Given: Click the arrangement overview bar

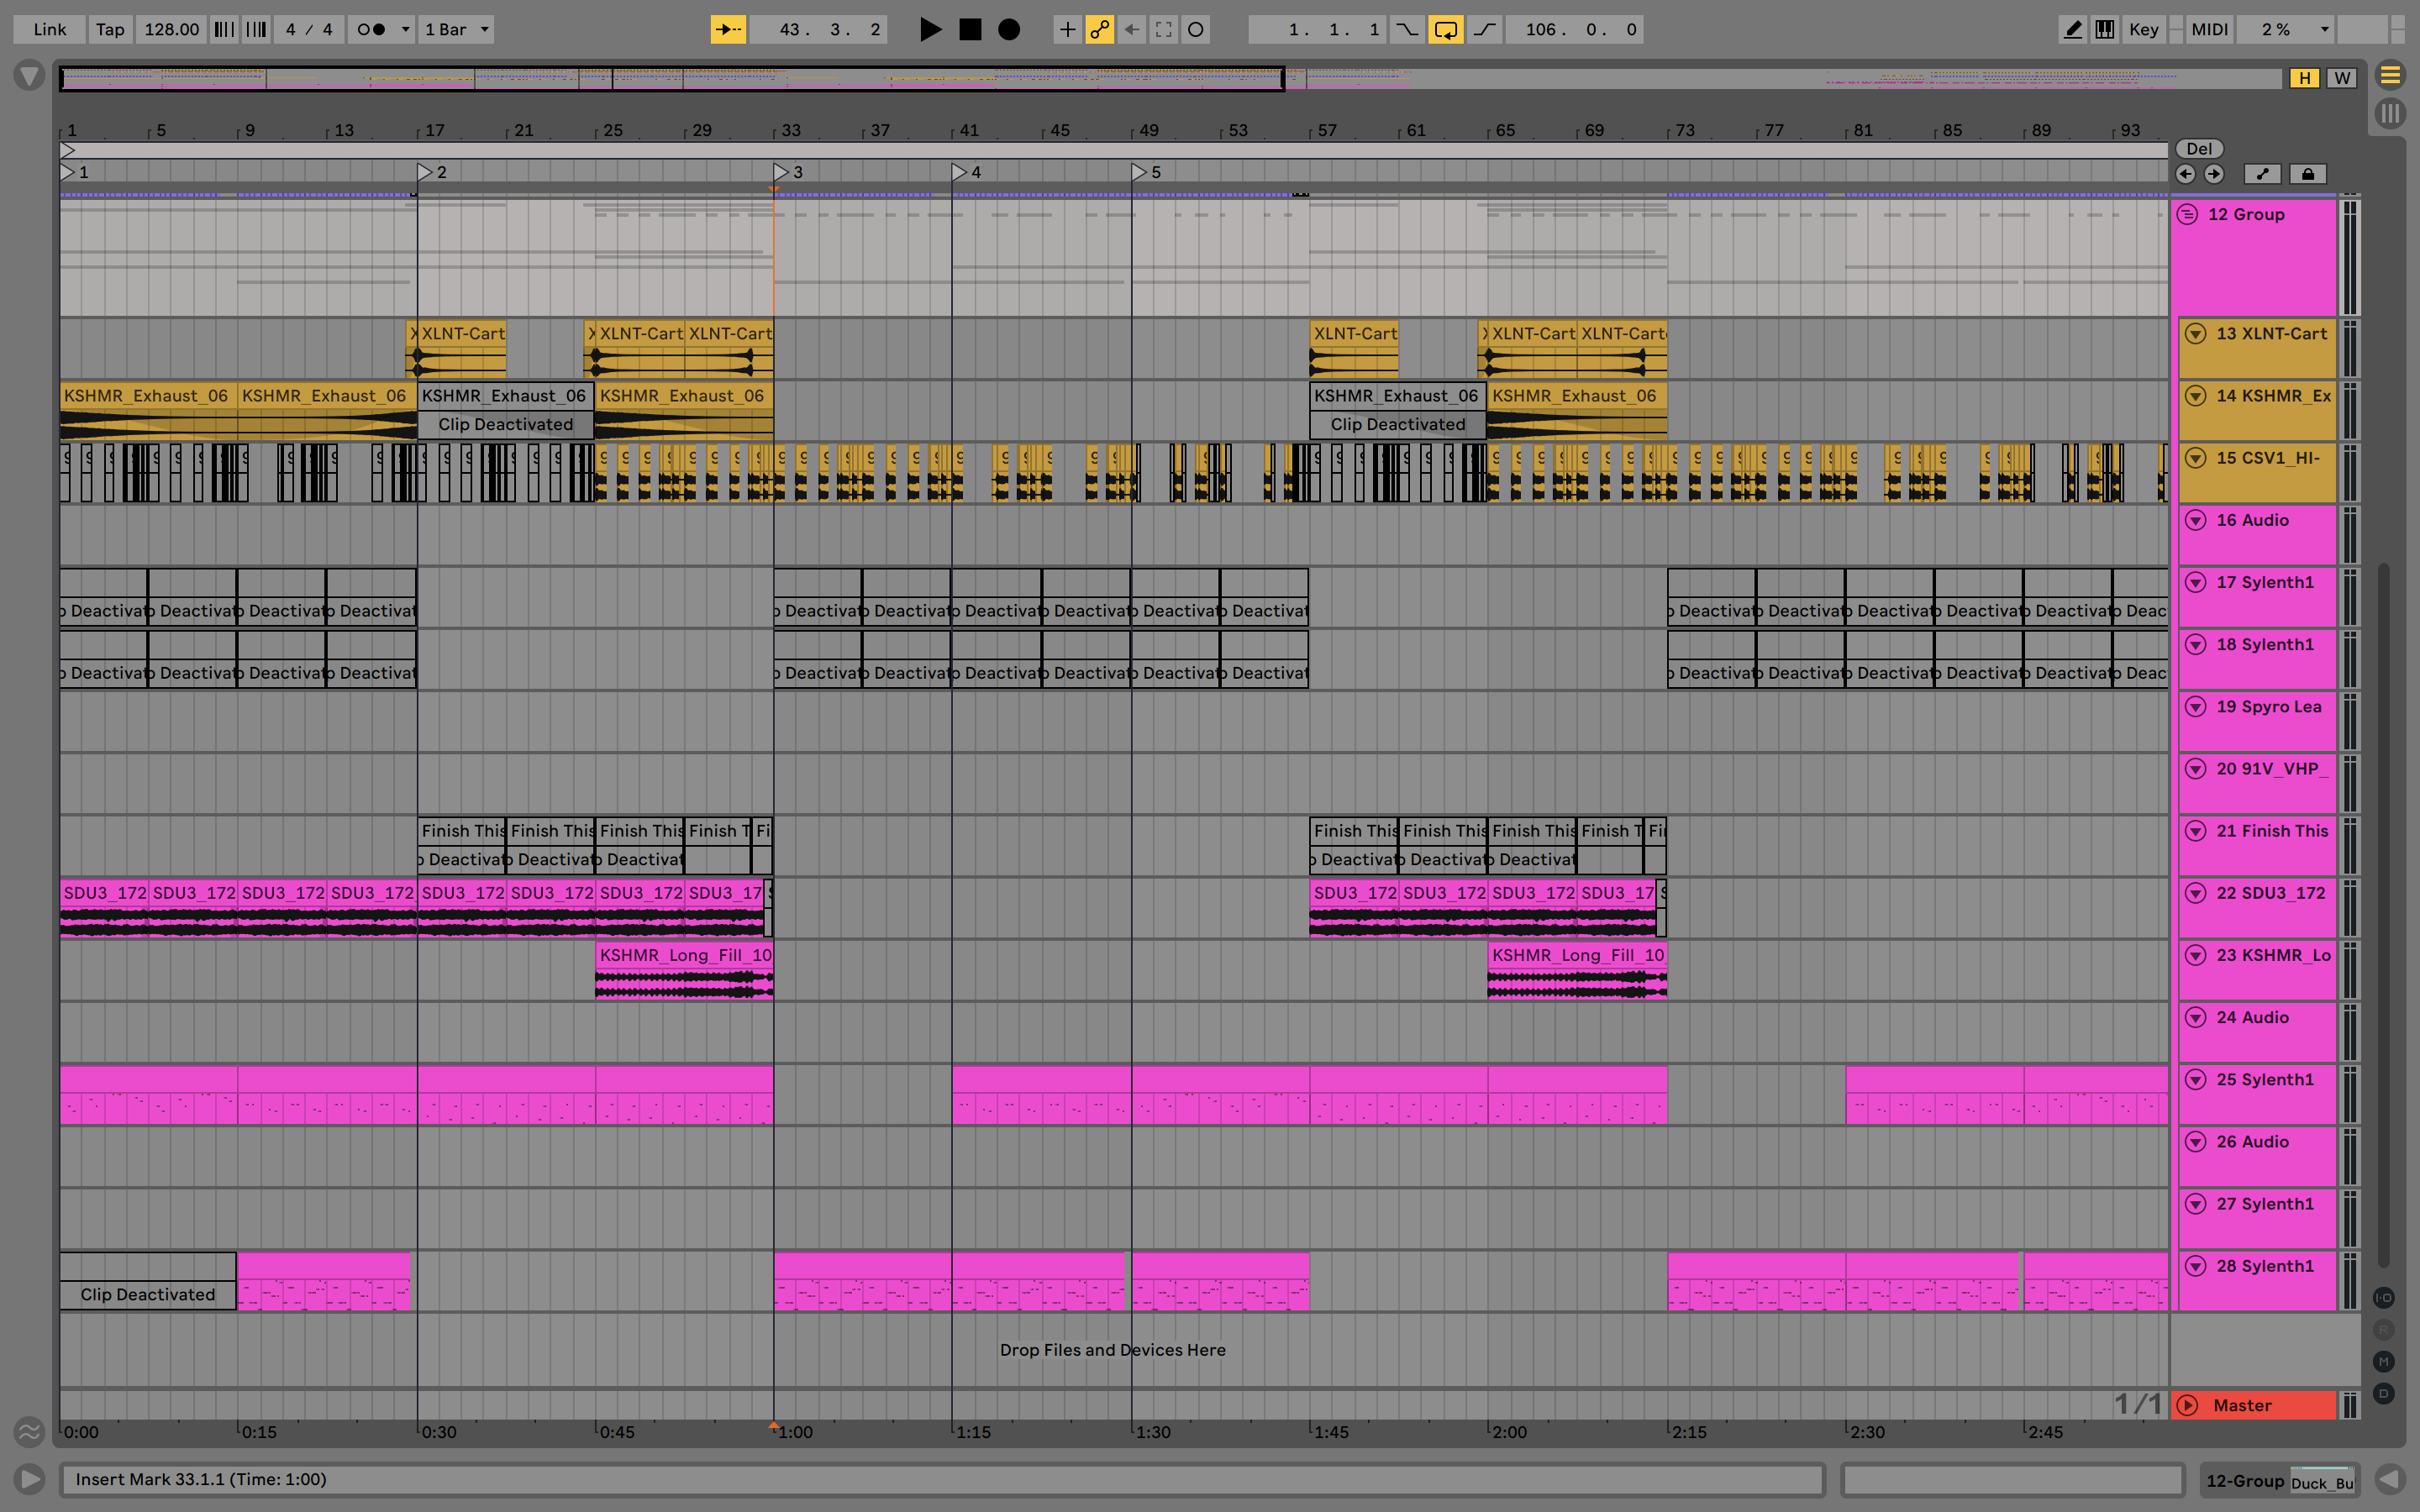Looking at the screenshot, I should tap(1170, 78).
